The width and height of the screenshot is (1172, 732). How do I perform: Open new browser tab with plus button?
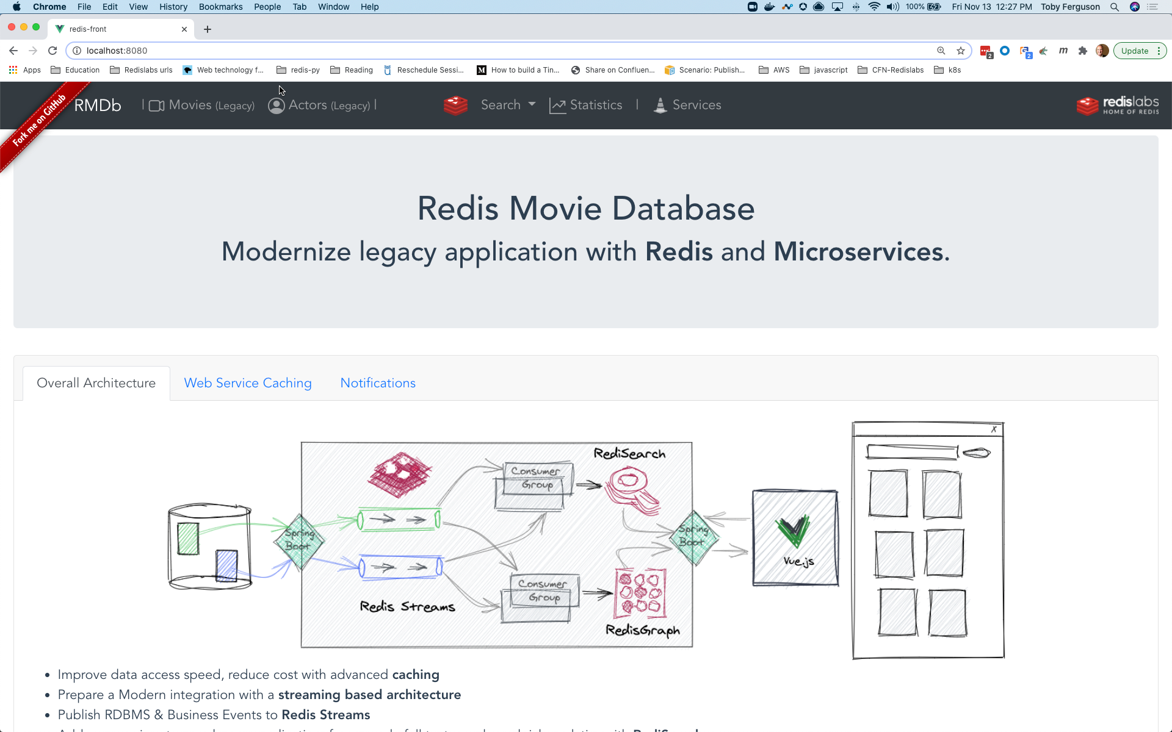[x=208, y=29]
